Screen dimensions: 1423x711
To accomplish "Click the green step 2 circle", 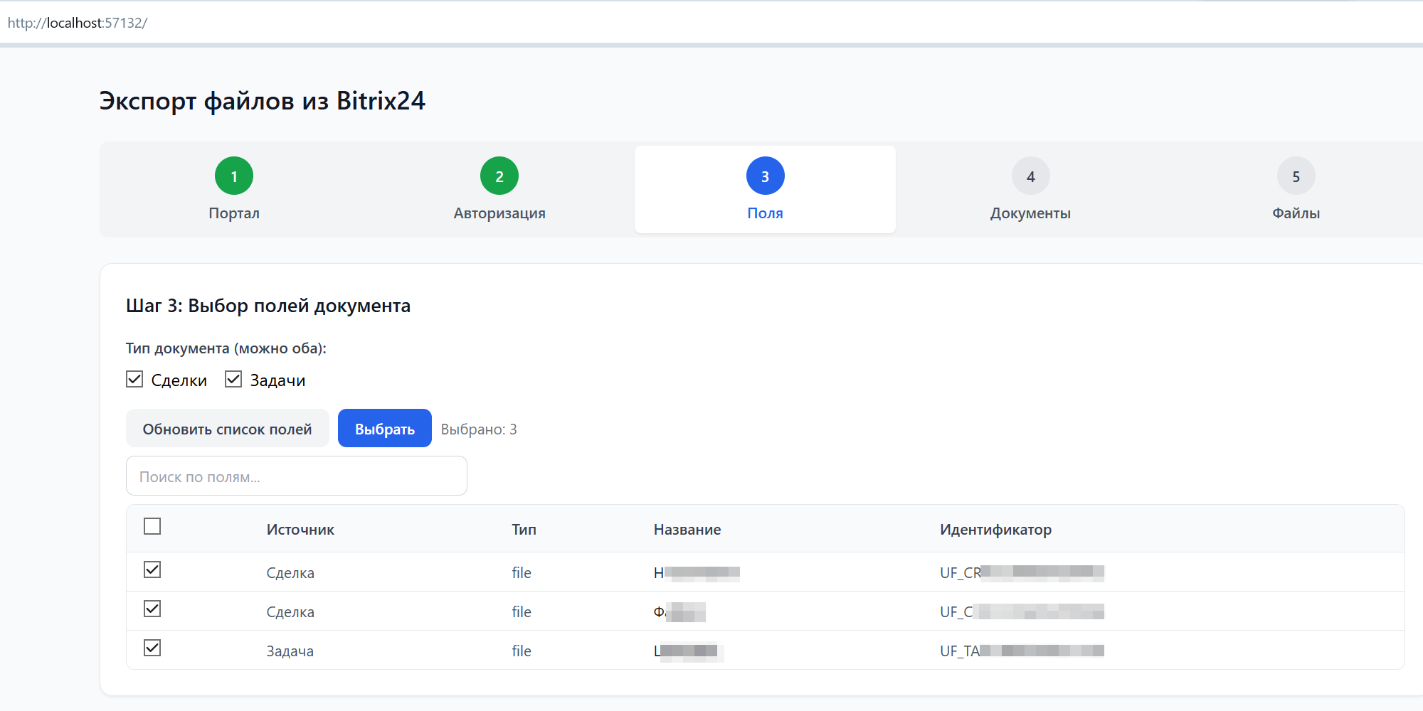I will [x=499, y=176].
